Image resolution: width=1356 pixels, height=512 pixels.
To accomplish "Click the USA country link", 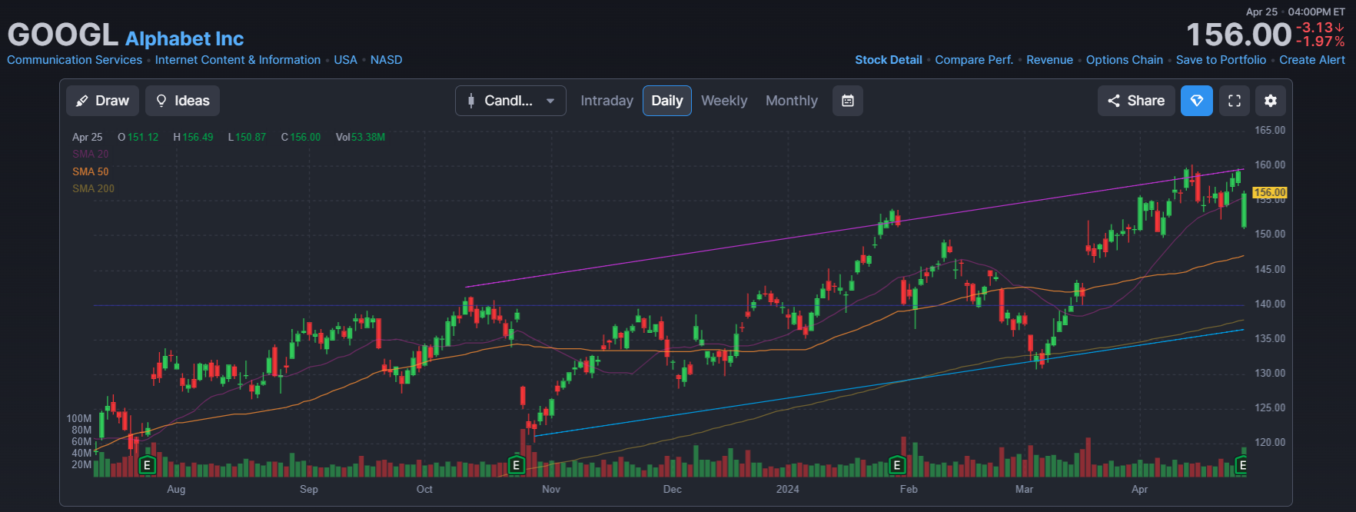I will pos(345,60).
